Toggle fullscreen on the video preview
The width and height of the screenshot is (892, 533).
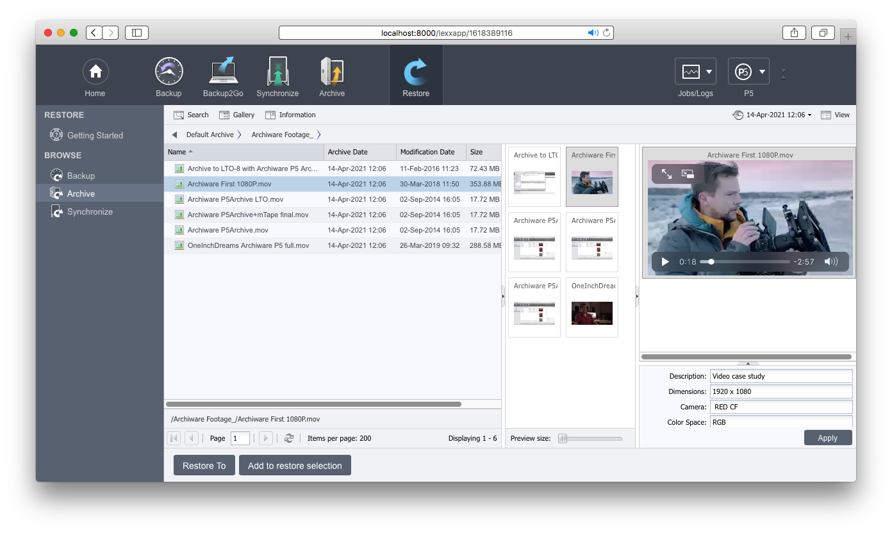[666, 174]
